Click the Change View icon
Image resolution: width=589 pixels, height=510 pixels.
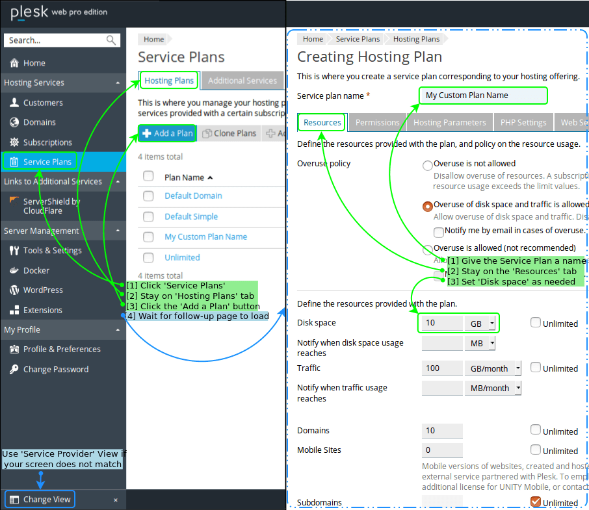14,500
